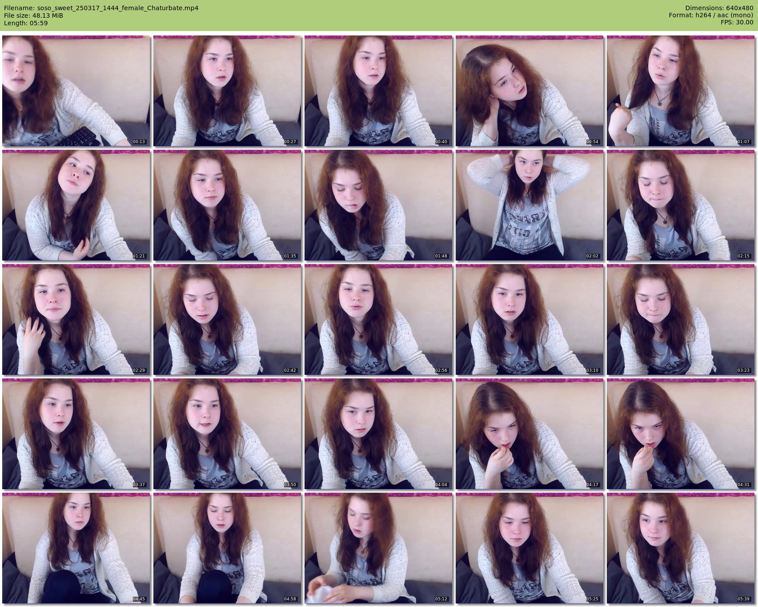Select the thumbnail stamped 04:45

(x=76, y=548)
